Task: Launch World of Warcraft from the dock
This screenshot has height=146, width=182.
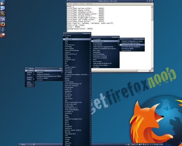Action: point(2,13)
